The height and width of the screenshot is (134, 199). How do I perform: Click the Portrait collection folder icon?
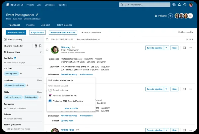click(x=50, y=90)
